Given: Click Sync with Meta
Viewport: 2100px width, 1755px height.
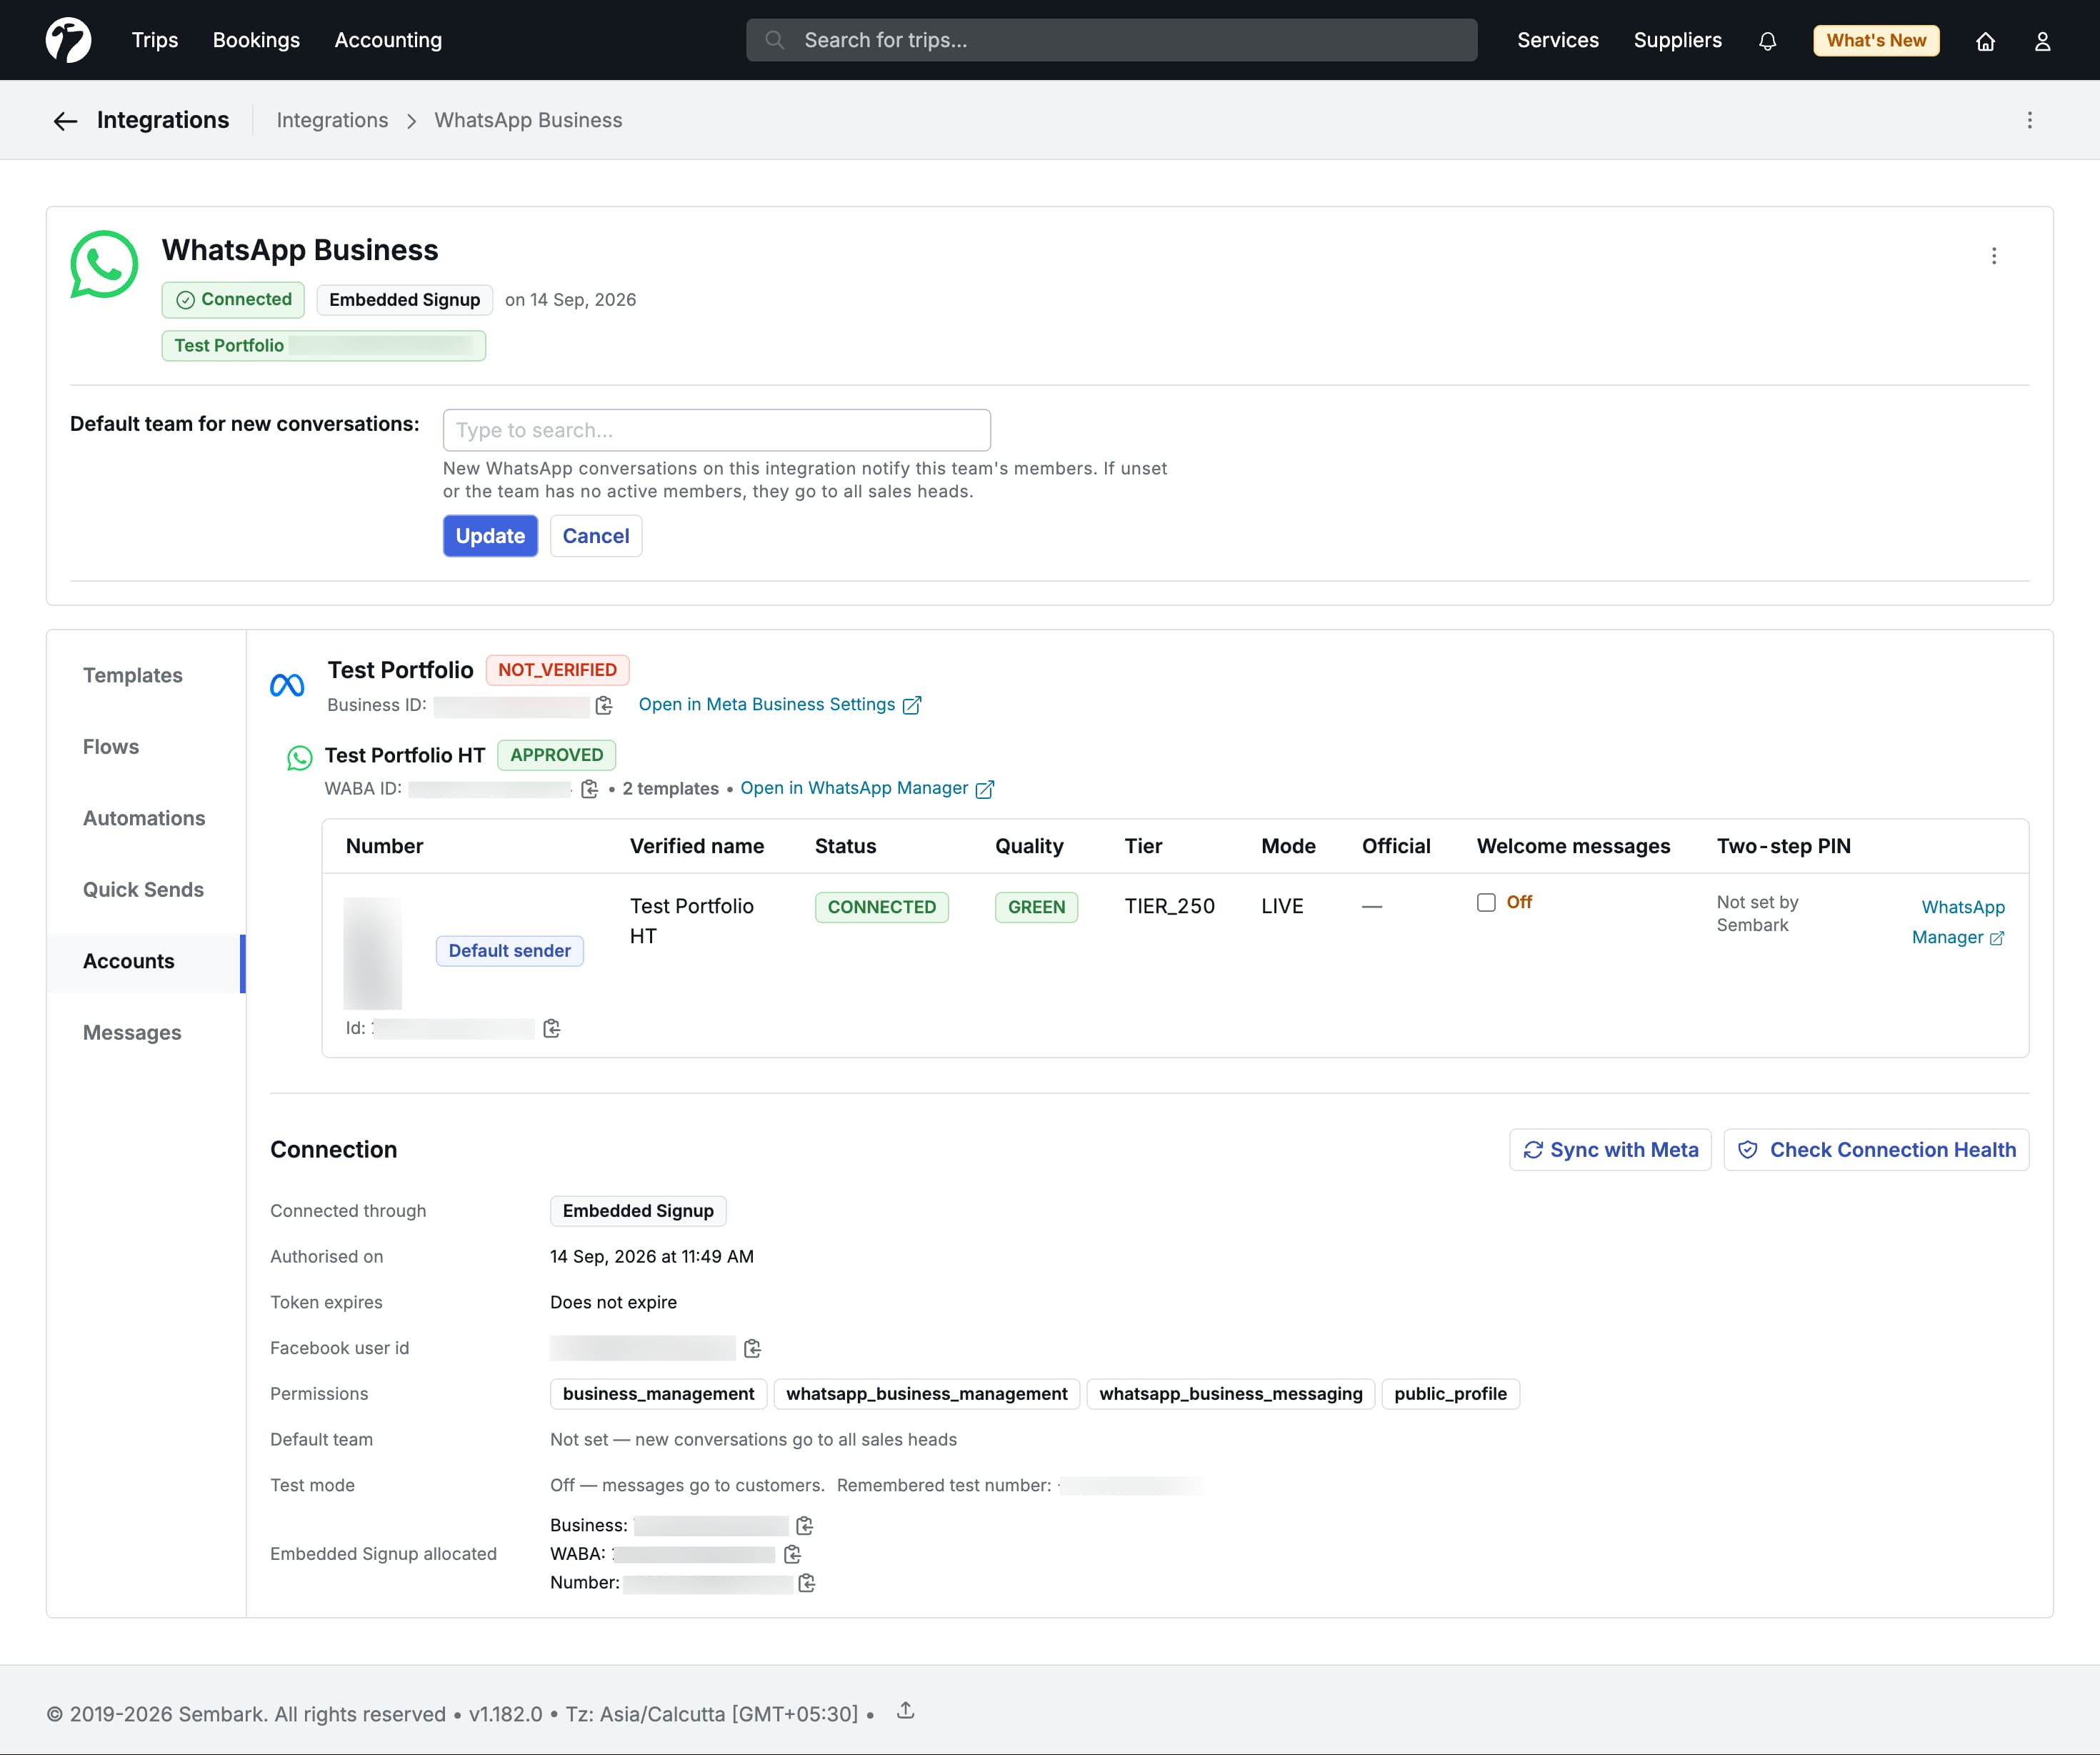Looking at the screenshot, I should [x=1610, y=1150].
